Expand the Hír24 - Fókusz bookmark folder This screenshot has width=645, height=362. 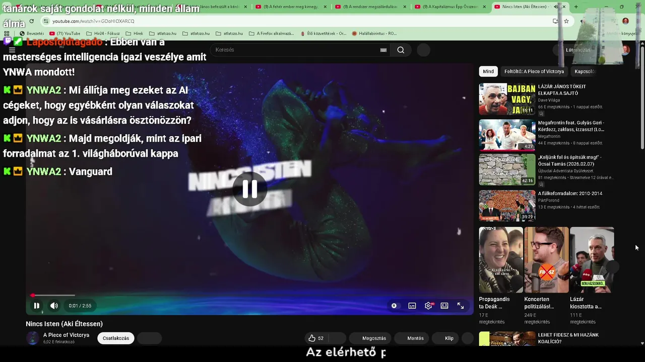103,34
